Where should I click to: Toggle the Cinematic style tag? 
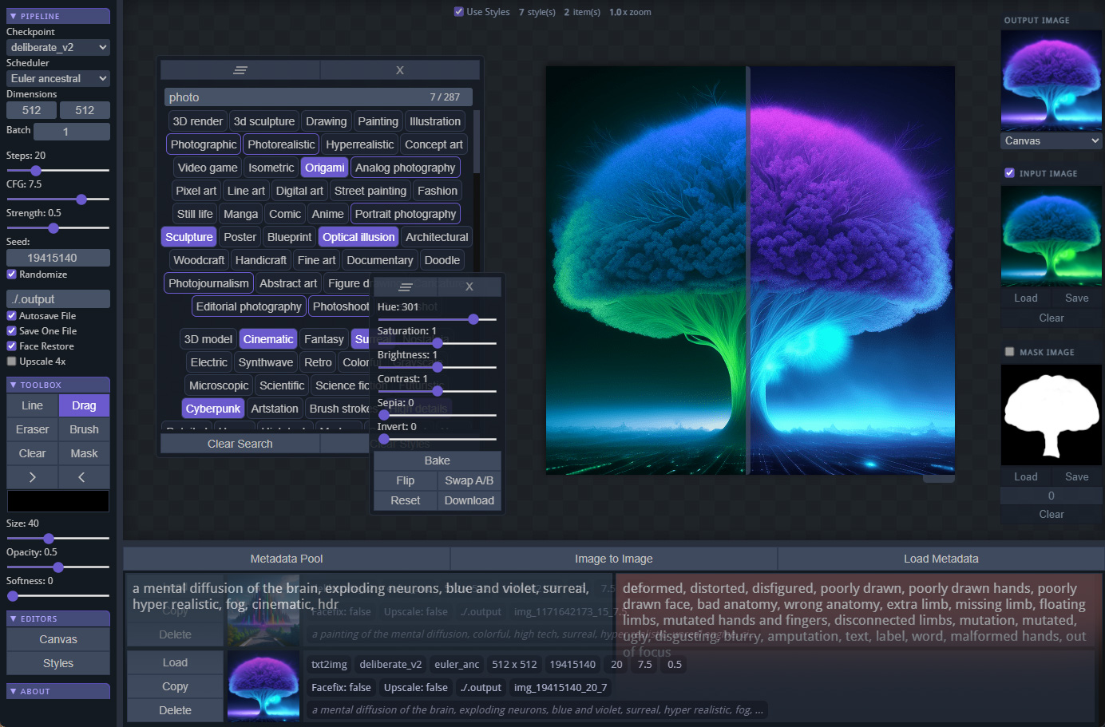[268, 339]
